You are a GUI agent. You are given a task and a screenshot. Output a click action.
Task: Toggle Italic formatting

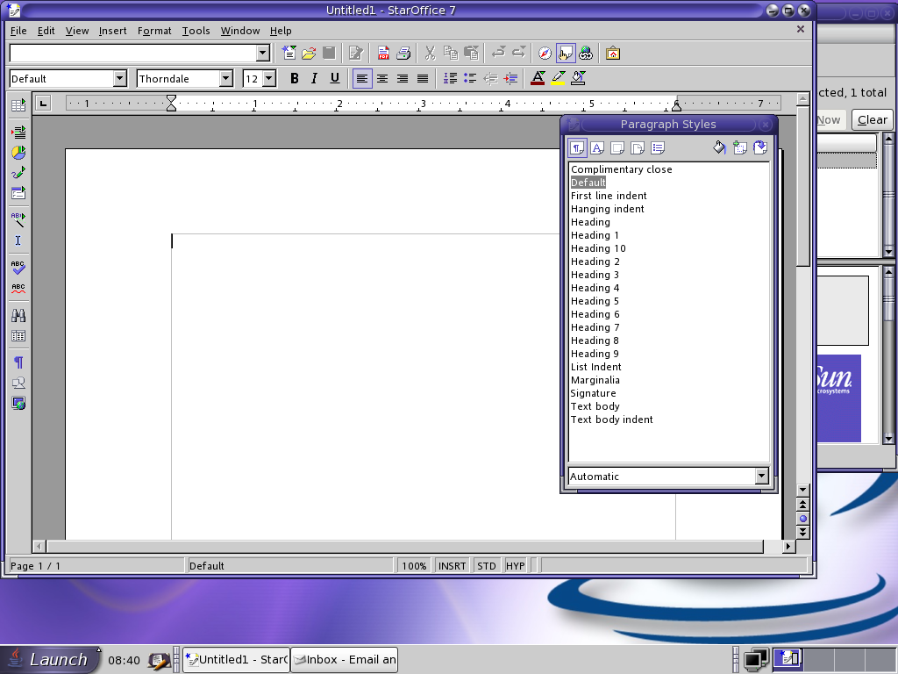(315, 78)
